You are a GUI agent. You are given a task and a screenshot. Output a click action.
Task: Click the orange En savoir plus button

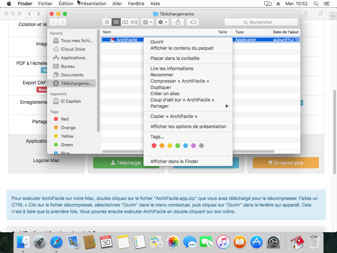(286, 163)
